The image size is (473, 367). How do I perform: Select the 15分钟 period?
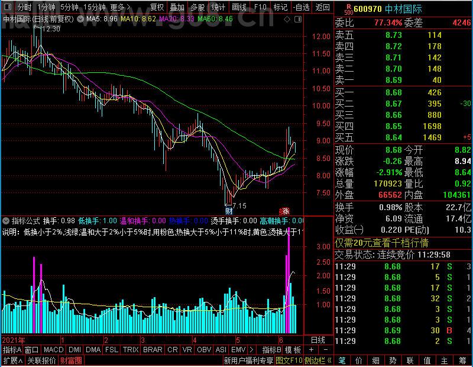pos(94,7)
